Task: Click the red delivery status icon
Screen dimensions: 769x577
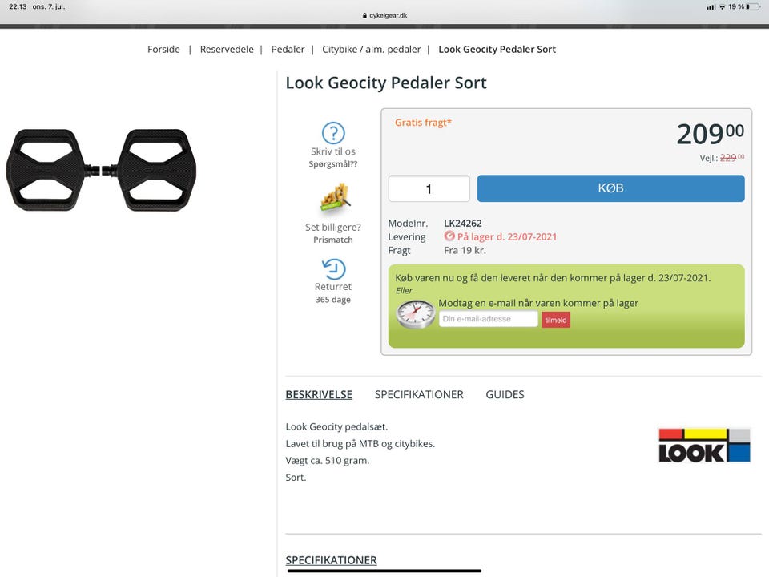Action: click(x=449, y=236)
